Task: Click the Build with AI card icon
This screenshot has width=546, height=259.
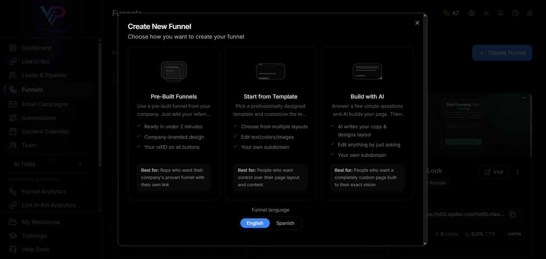Action: [368, 72]
